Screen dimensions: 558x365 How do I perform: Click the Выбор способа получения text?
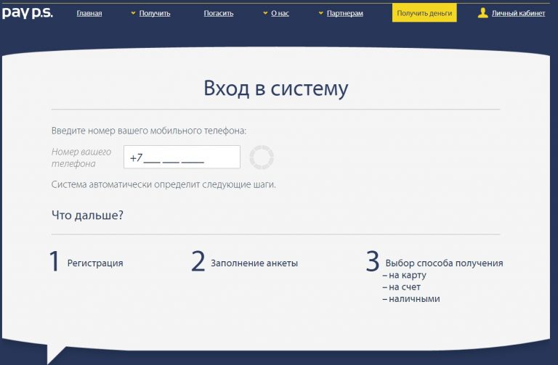(x=444, y=263)
